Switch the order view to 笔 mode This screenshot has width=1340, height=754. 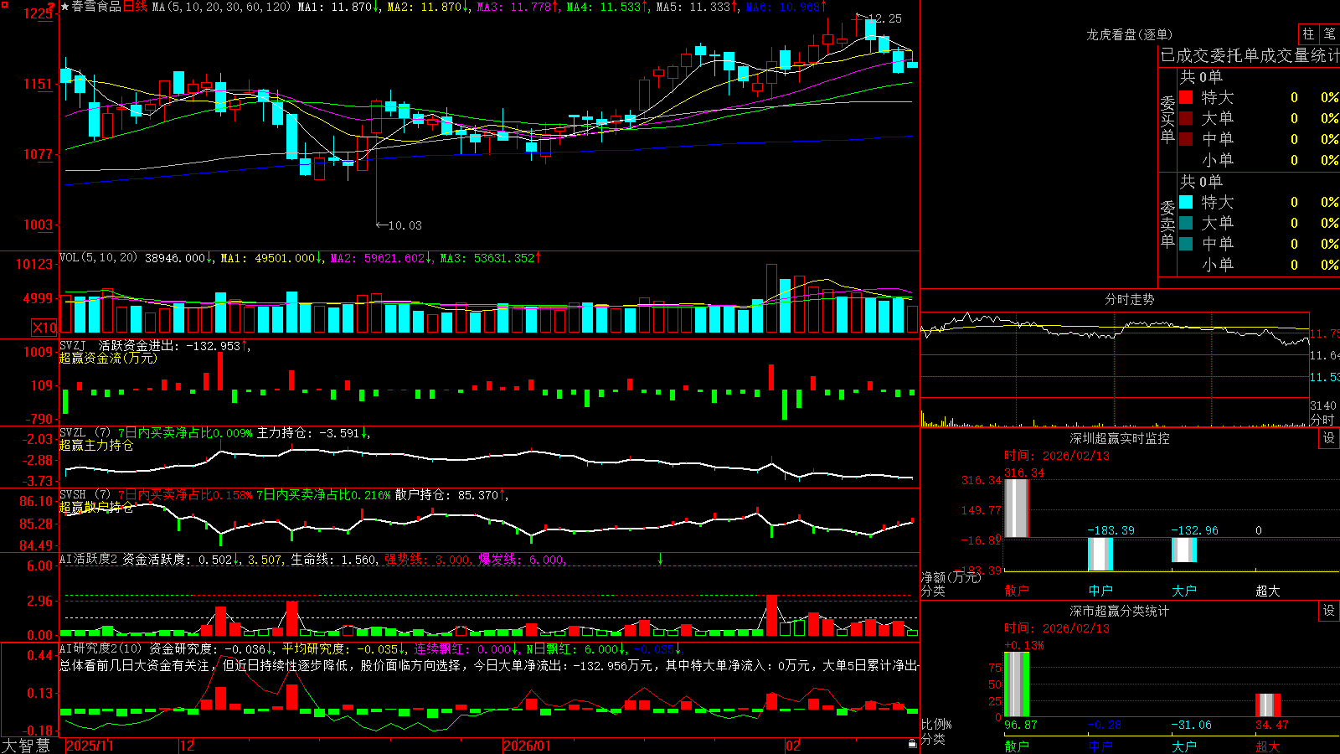(x=1329, y=34)
